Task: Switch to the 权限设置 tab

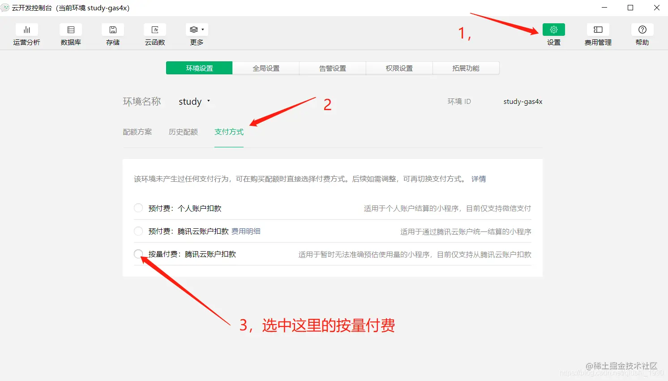Action: pyautogui.click(x=399, y=68)
